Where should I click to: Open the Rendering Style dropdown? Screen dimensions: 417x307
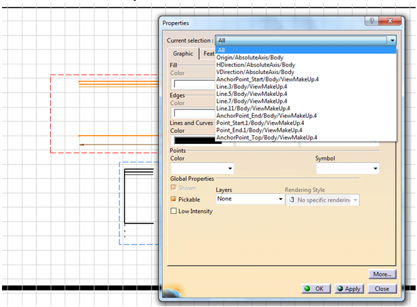(x=322, y=199)
